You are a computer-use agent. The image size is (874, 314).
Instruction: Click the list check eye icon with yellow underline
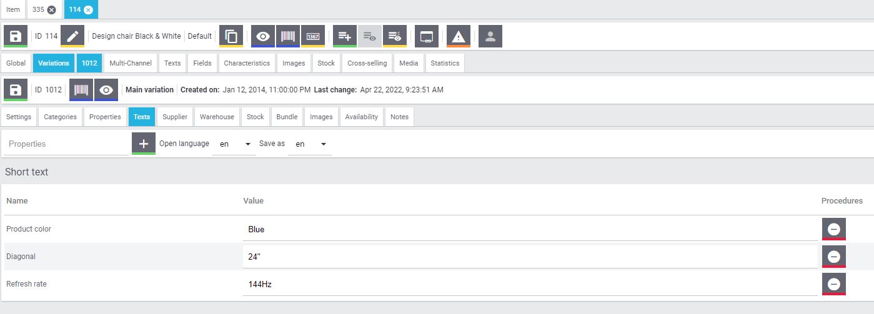tap(395, 36)
